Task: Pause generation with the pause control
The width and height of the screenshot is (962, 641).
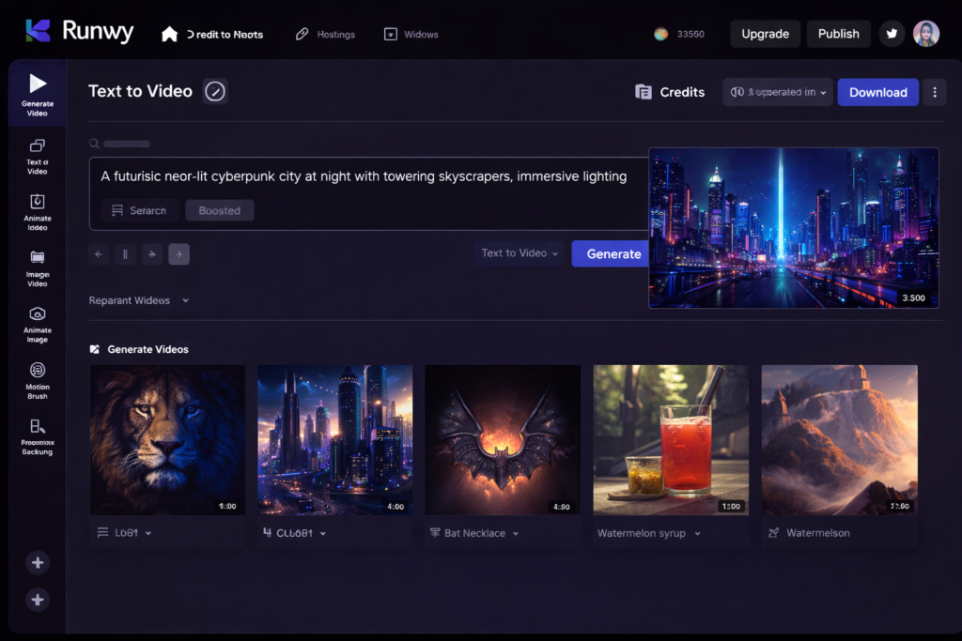Action: click(125, 253)
